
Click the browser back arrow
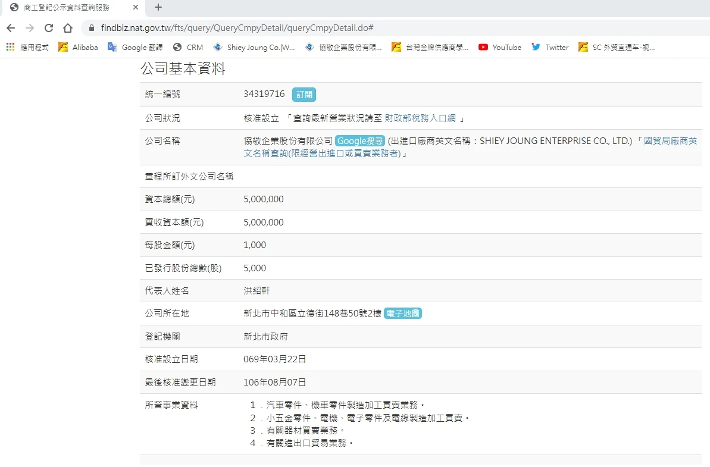click(11, 28)
